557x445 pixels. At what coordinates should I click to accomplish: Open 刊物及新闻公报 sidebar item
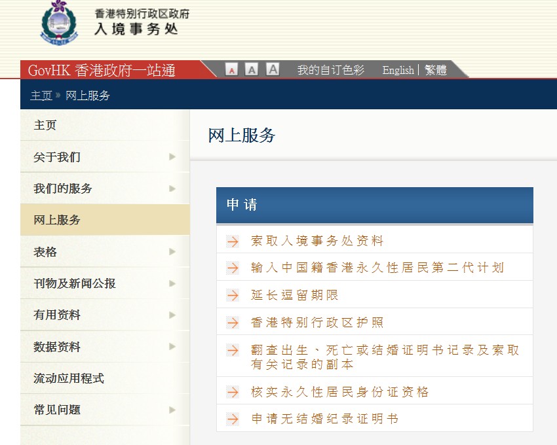[105, 283]
